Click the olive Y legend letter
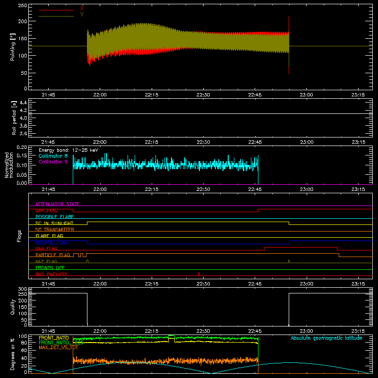This screenshot has height=378, width=378. coord(82,15)
